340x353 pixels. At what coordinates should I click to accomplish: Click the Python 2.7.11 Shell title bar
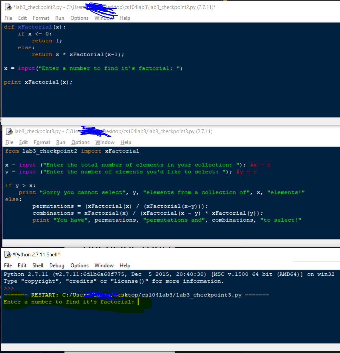171,254
